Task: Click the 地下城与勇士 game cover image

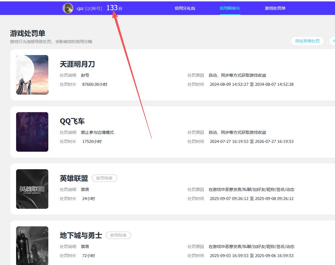Action: [x=32, y=245]
